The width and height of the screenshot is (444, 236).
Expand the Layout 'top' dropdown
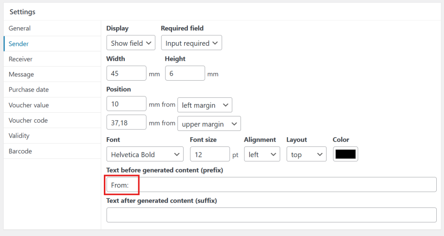coord(306,154)
